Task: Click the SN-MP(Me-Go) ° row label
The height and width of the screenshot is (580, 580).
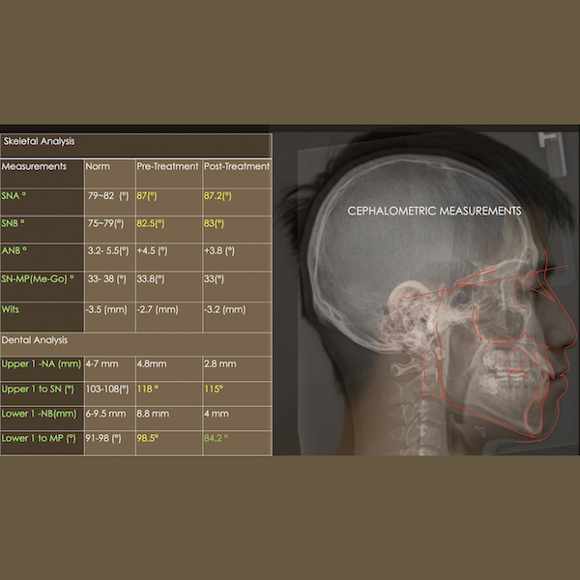Action: point(40,278)
